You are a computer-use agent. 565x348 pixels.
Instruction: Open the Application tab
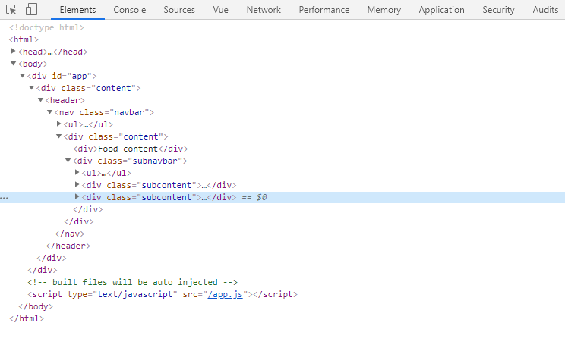(x=441, y=10)
